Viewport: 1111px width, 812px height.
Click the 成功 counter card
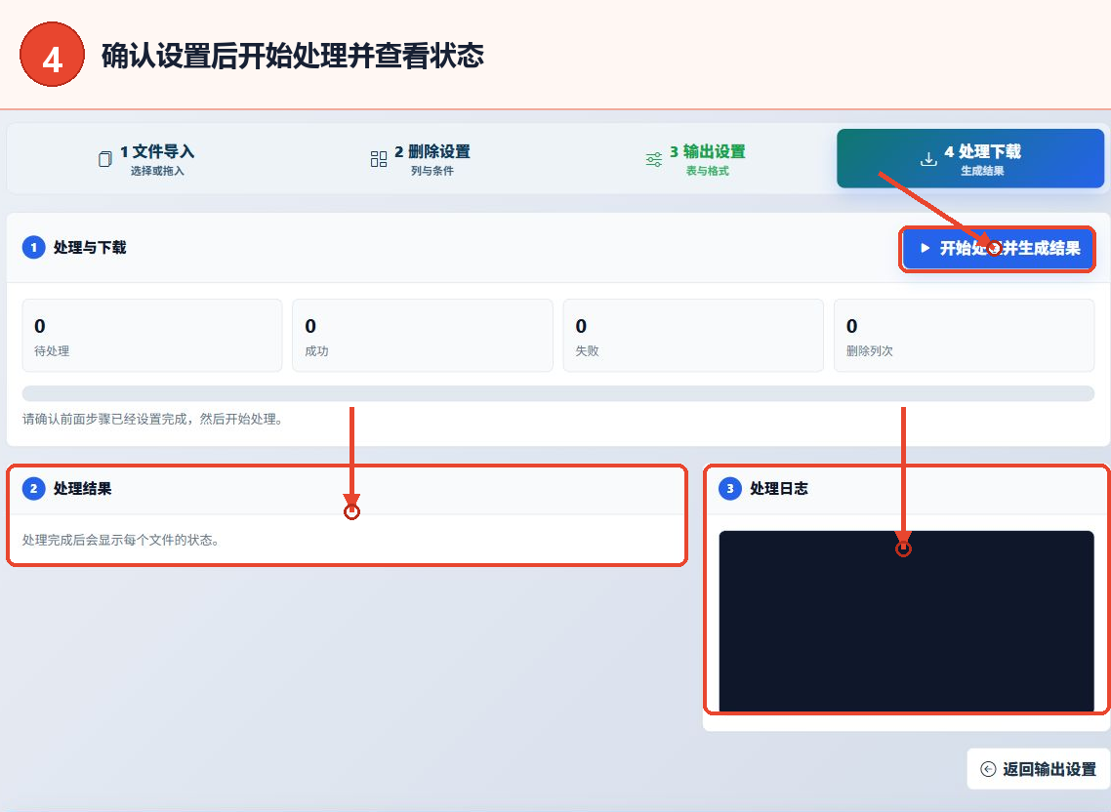click(423, 335)
